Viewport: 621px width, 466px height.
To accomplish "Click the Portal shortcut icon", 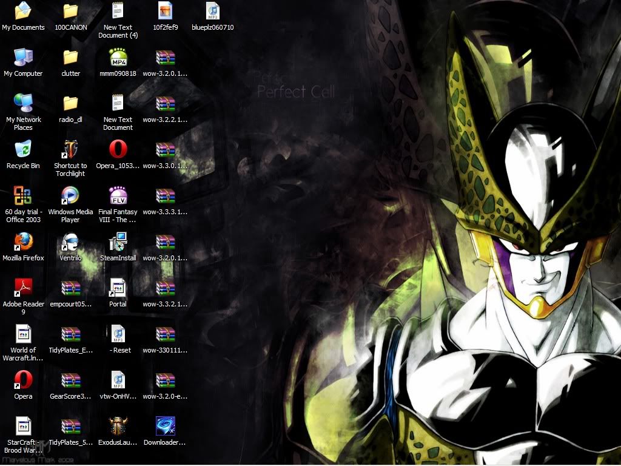I will pos(118,288).
